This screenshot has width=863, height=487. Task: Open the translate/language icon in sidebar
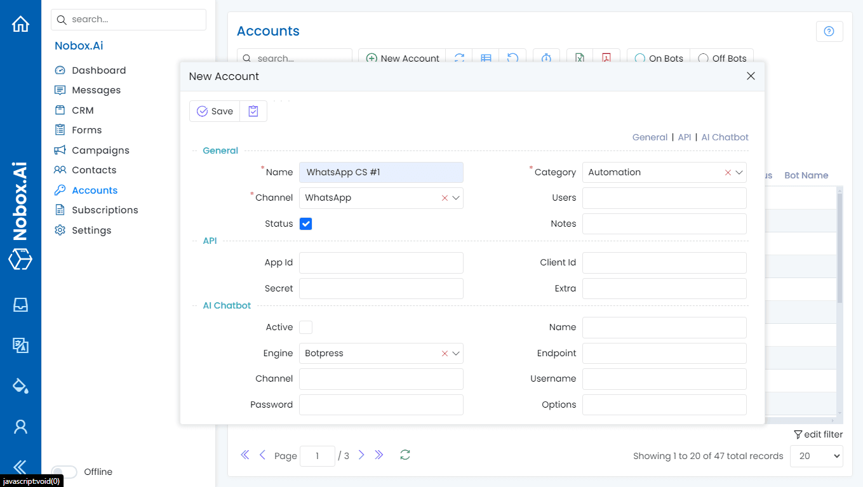click(21, 345)
